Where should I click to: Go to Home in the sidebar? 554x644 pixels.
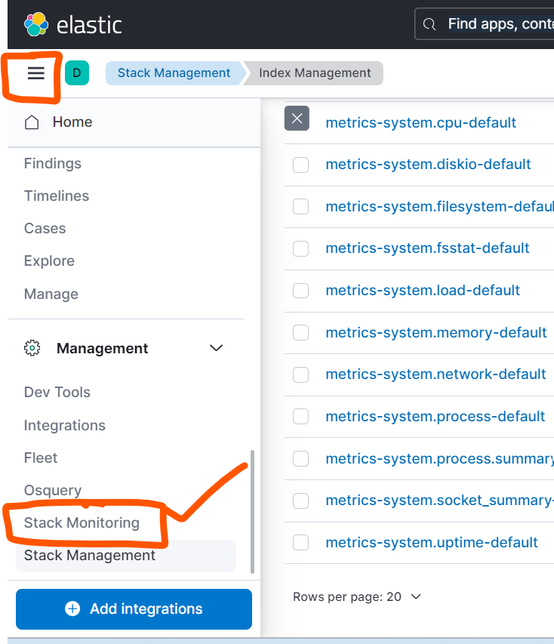72,122
